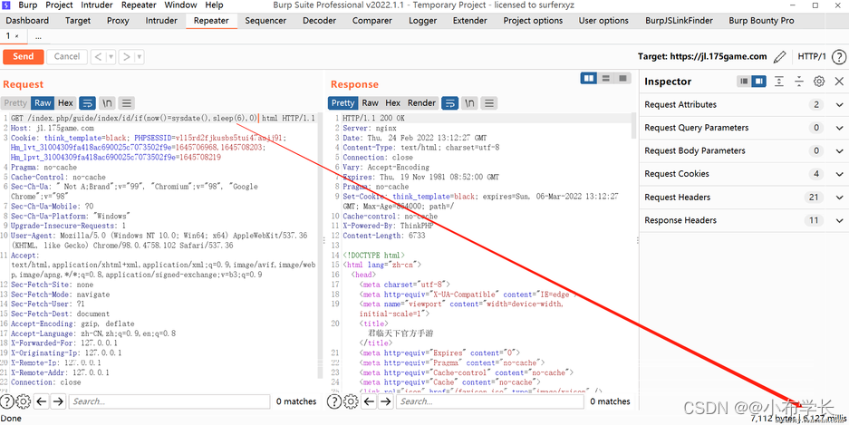
Task: Switch Response view to Pretty
Action: point(342,103)
